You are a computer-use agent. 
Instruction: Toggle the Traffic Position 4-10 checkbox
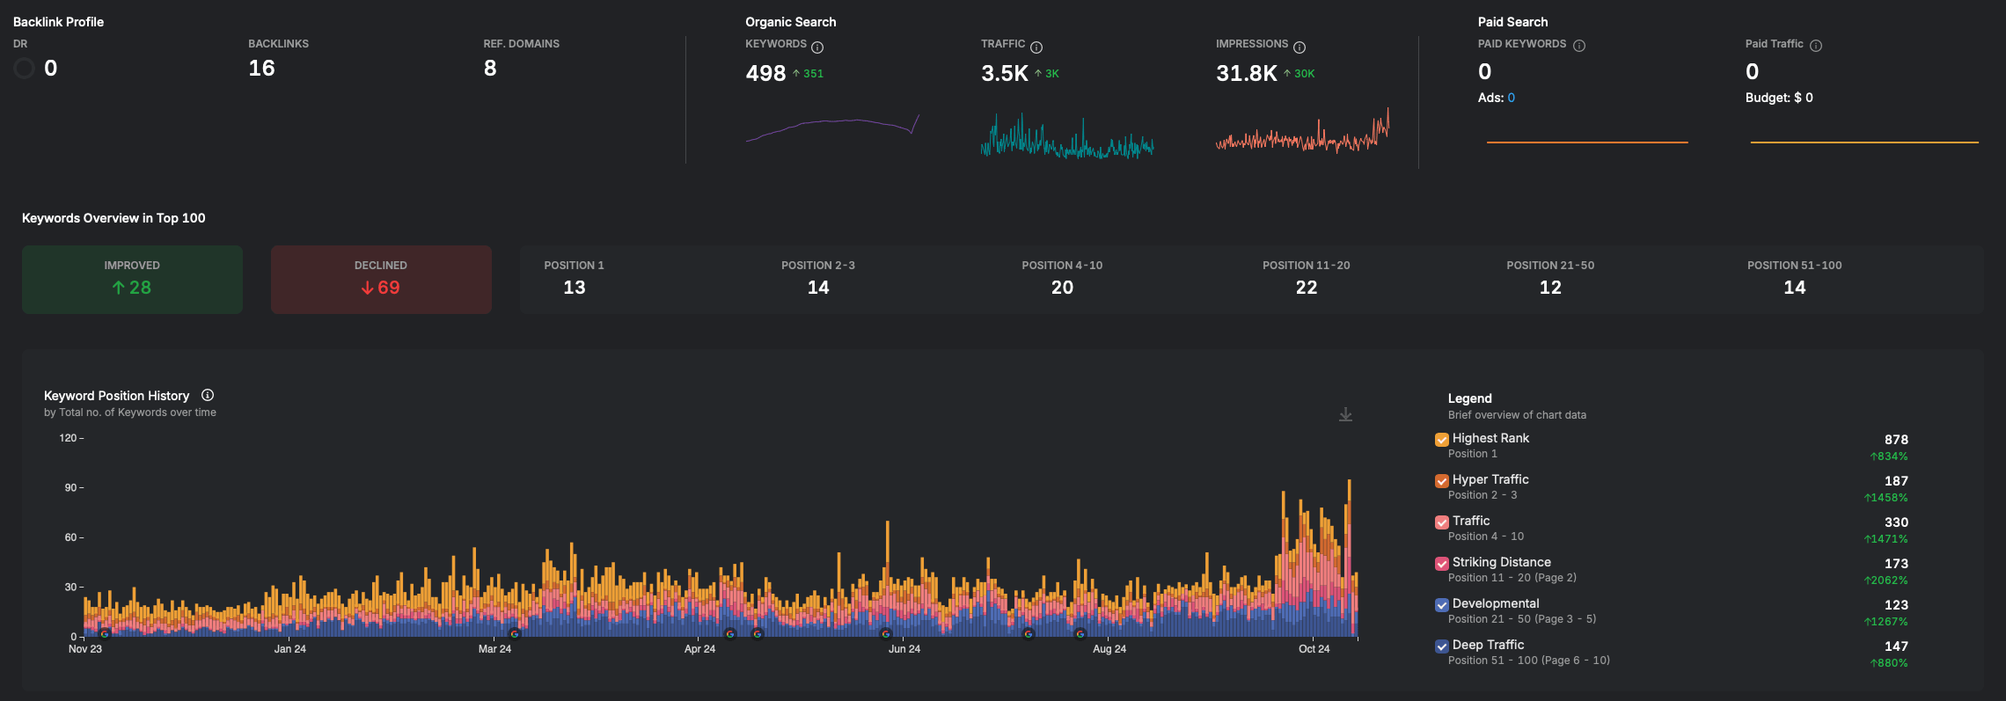(1441, 522)
